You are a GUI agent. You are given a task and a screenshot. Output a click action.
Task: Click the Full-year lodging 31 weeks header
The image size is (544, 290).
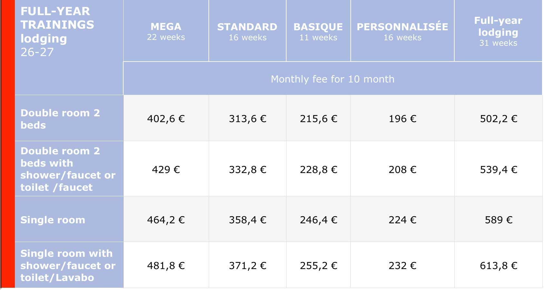point(498,31)
